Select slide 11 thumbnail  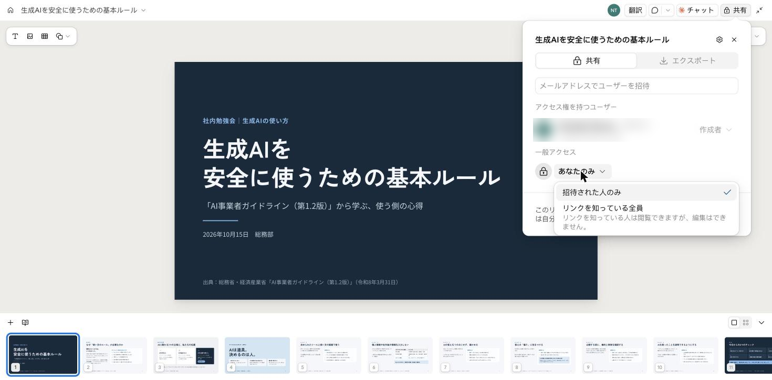[748, 355]
